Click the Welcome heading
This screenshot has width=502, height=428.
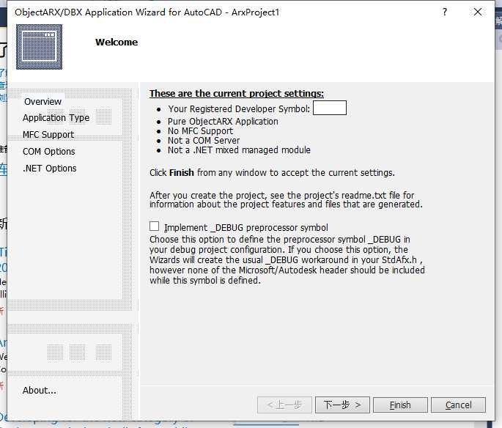pos(117,43)
